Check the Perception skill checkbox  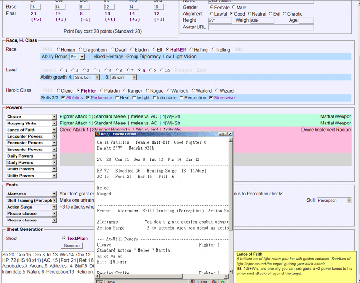[181, 98]
